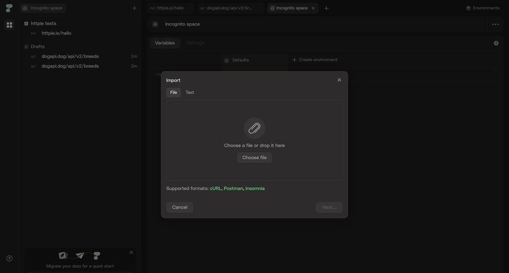Open second dogapi.dog/api/v2/breeds draft
This screenshot has height=273, width=509.
click(70, 66)
